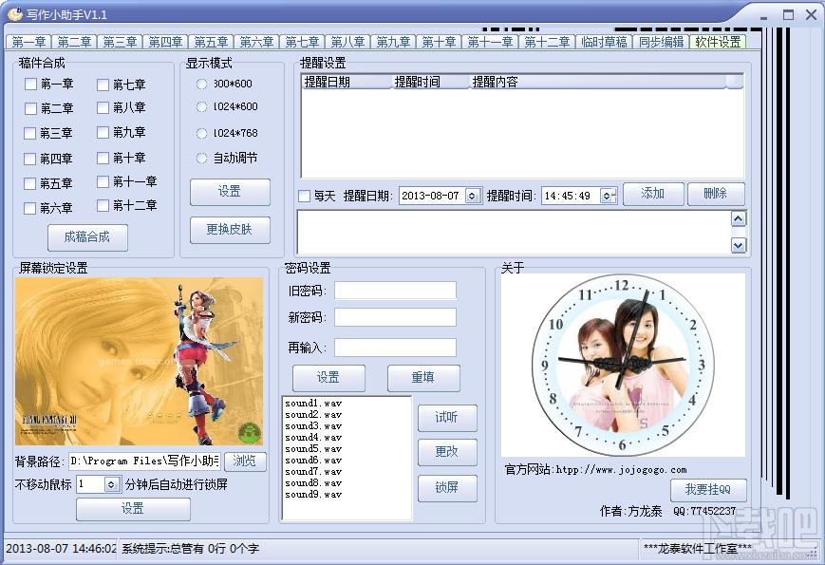Viewport: 825px width, 565px height.
Task: Click in the 旧密码 field
Action: coord(395,291)
